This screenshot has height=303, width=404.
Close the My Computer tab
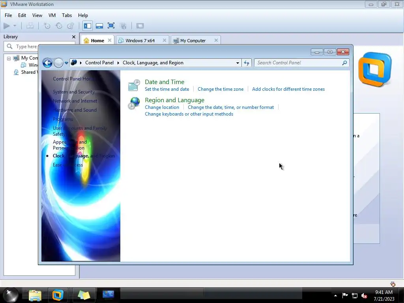pyautogui.click(x=216, y=40)
